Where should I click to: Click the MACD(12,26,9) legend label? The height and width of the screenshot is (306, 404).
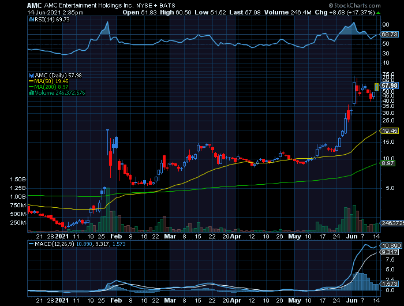[x=54, y=244]
